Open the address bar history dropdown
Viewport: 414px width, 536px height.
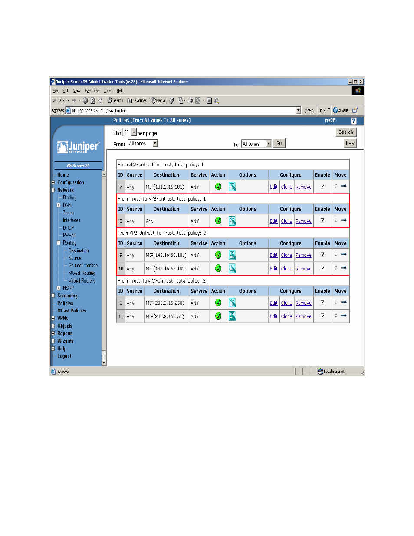(299, 110)
